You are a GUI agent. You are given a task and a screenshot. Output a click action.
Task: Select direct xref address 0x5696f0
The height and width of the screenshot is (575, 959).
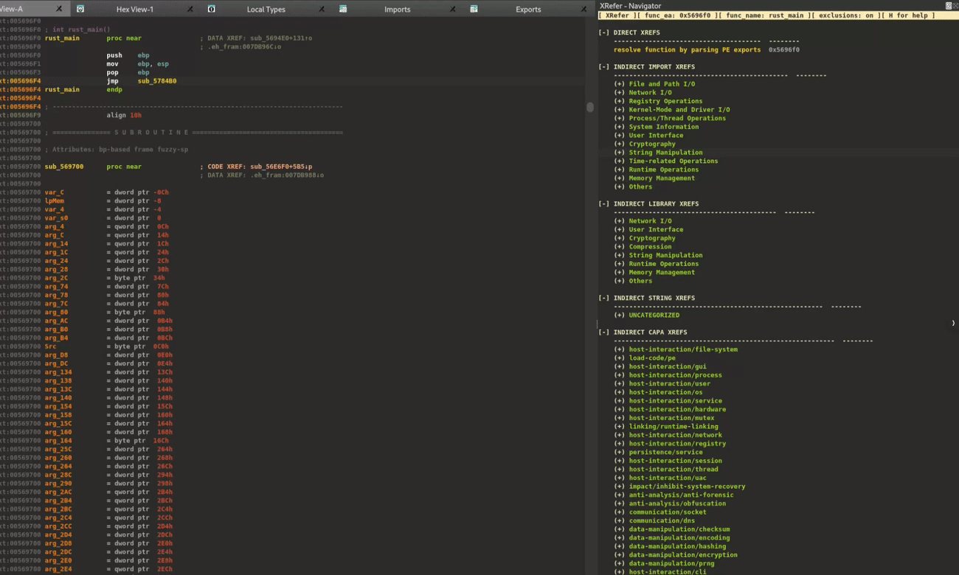[x=783, y=50]
